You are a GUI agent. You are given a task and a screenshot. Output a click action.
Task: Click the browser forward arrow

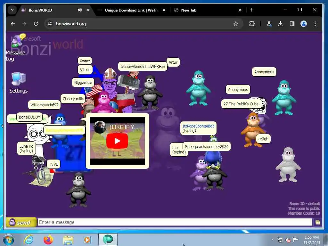pos(24,24)
